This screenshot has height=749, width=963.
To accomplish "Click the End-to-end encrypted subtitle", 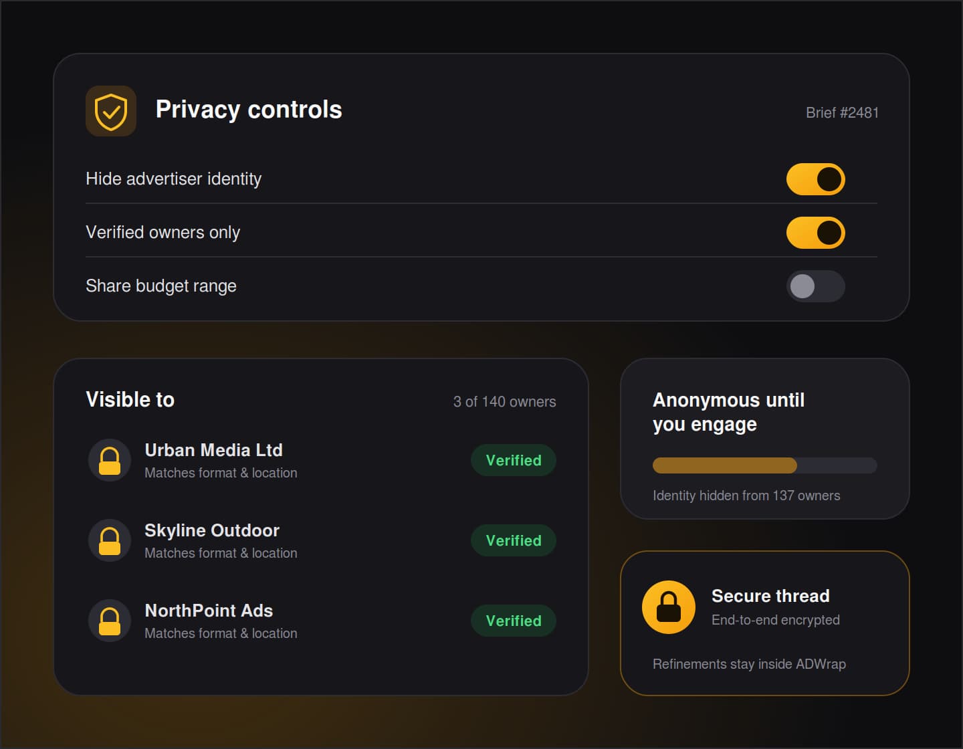I will pyautogui.click(x=776, y=620).
